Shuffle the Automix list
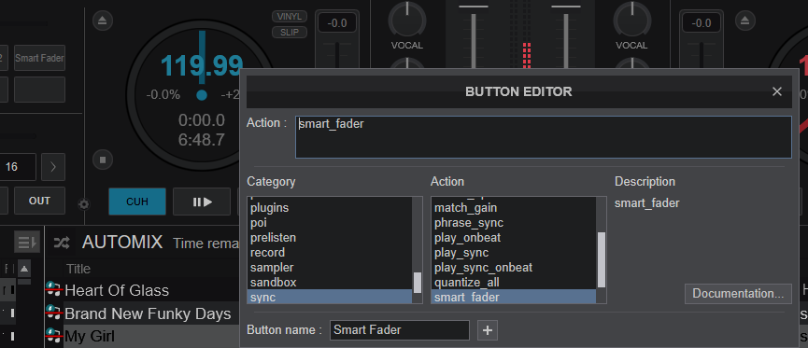 pos(62,242)
